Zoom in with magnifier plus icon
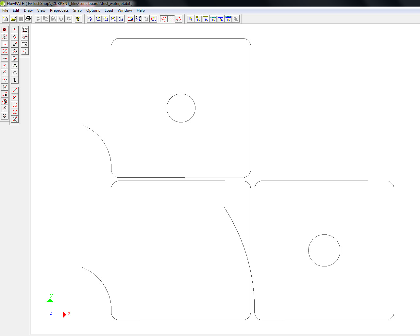Viewport: 420px width, 336px height. (x=98, y=19)
